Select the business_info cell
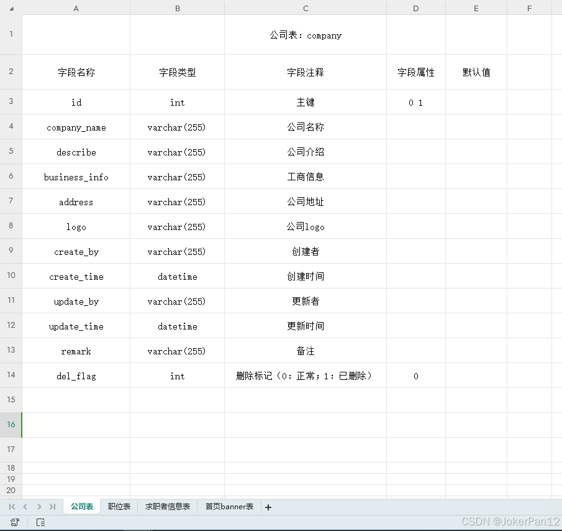This screenshot has height=531, width=562. 76,177
